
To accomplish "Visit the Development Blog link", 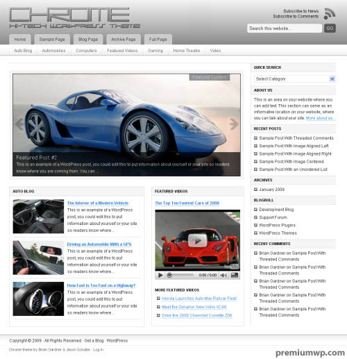I will (x=276, y=210).
